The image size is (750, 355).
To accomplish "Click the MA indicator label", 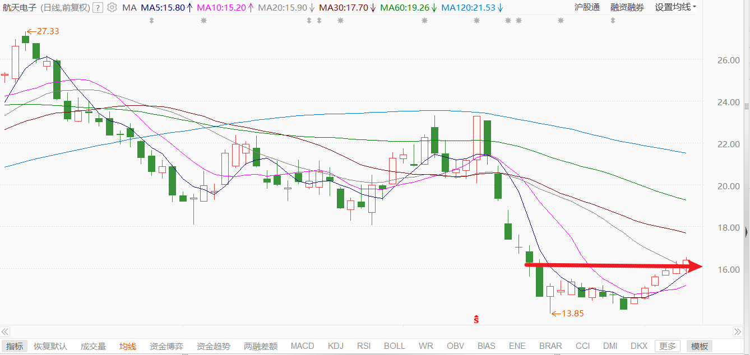I will point(129,7).
